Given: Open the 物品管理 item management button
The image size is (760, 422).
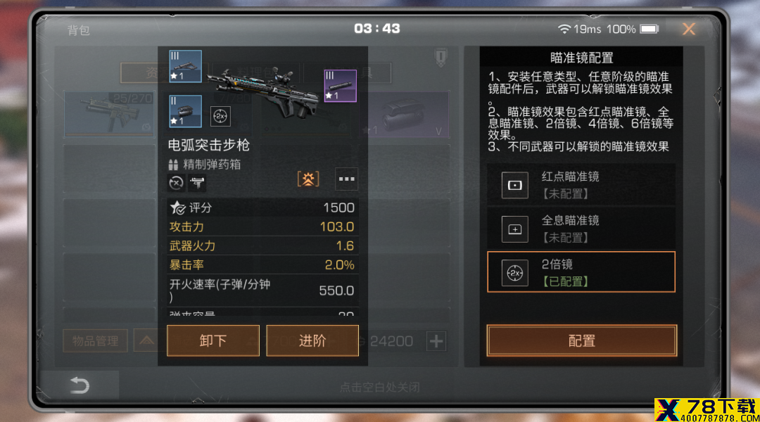Looking at the screenshot, I should coord(96,340).
